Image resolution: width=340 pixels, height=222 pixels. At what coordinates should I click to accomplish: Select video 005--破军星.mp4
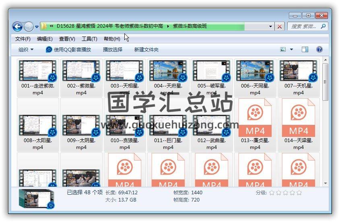click(x=212, y=77)
